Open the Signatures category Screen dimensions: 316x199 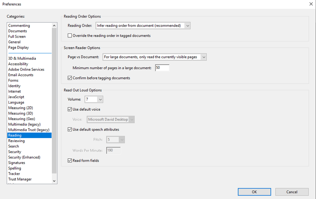click(17, 163)
